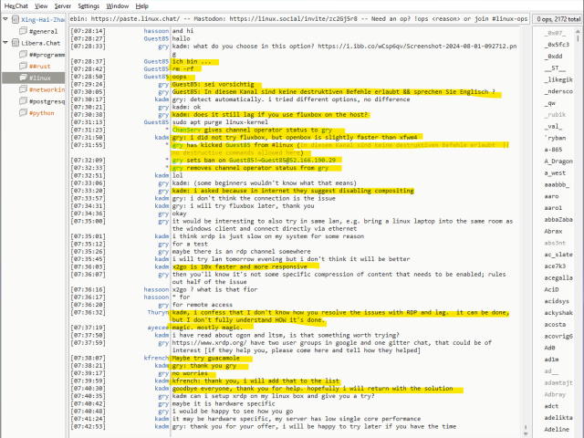Click the nick ayecee in the chat

158,328
